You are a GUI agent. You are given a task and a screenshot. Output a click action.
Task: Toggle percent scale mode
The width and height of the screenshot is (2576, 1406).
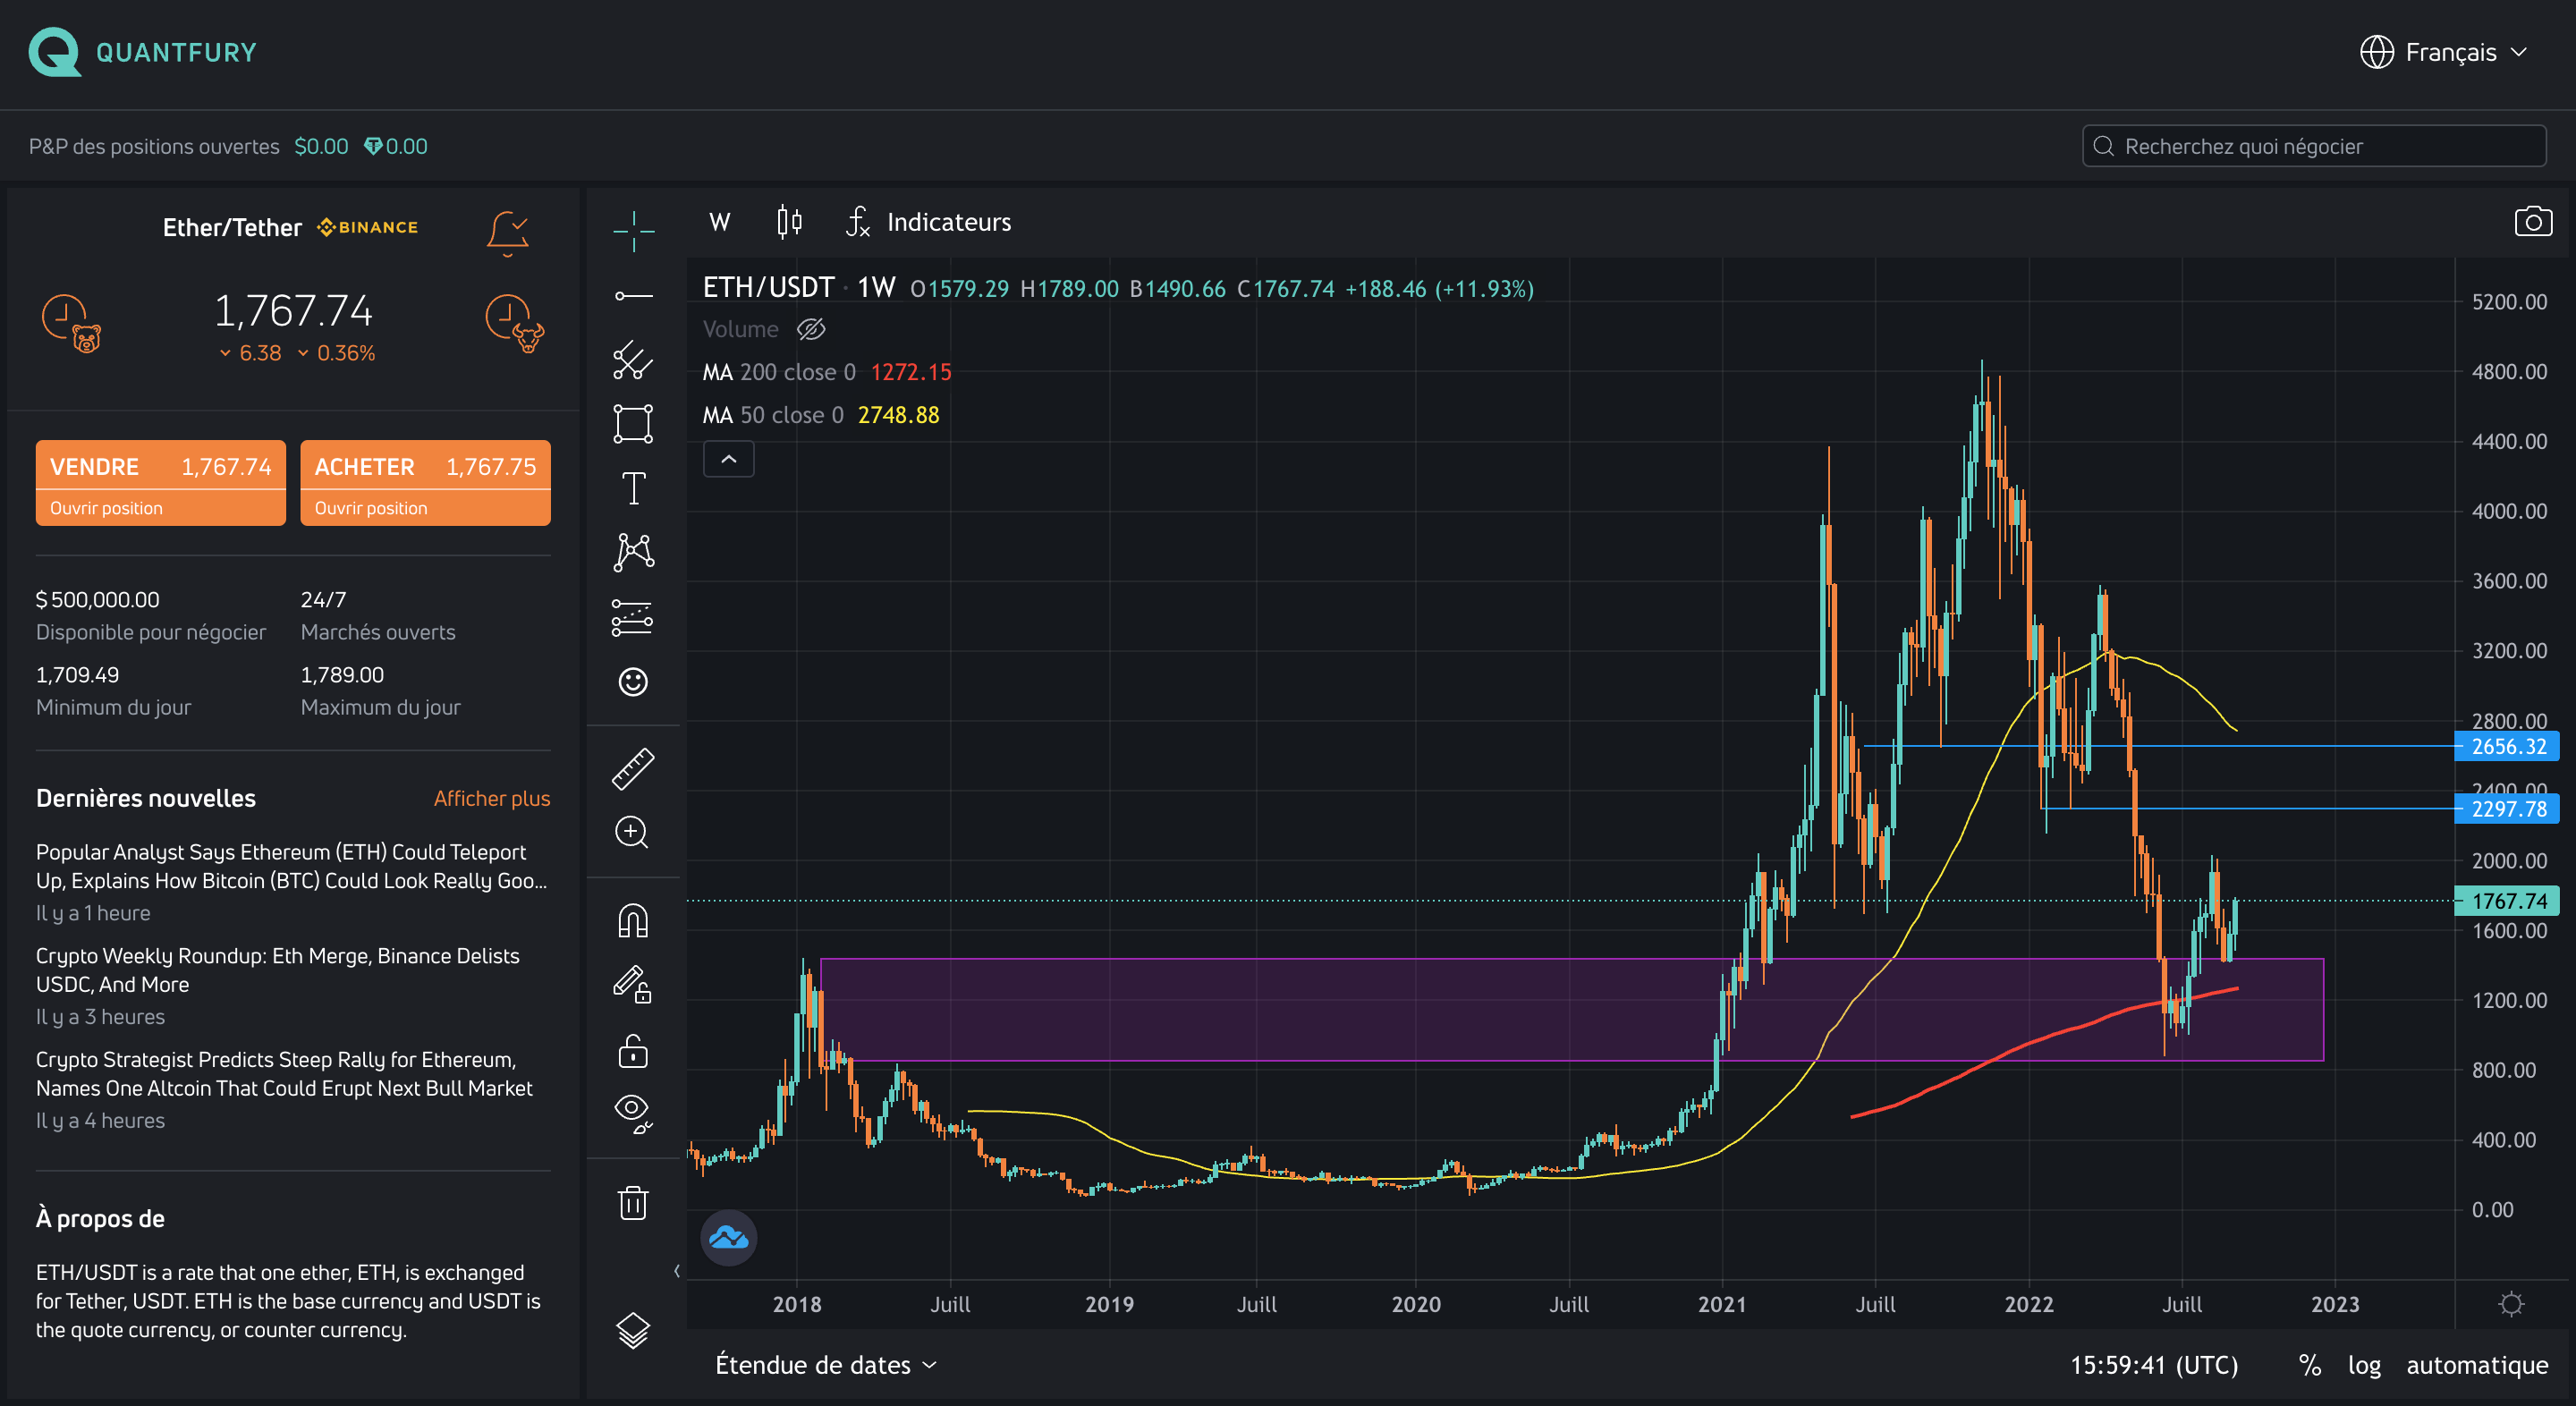pos(2309,1365)
